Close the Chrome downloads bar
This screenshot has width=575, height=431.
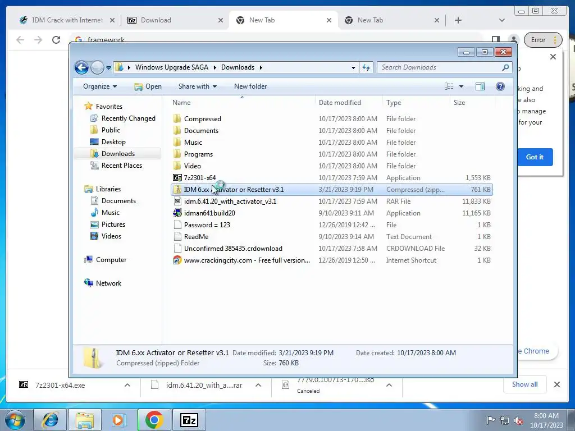(x=557, y=384)
